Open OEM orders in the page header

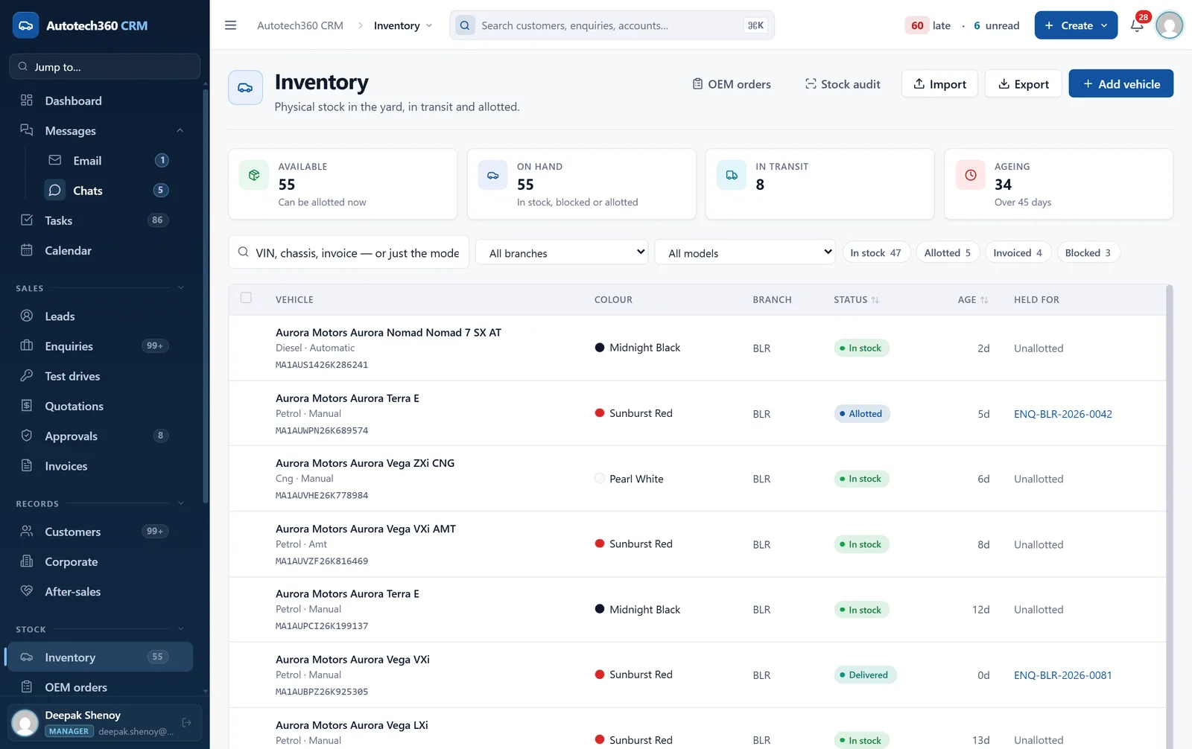point(732,84)
